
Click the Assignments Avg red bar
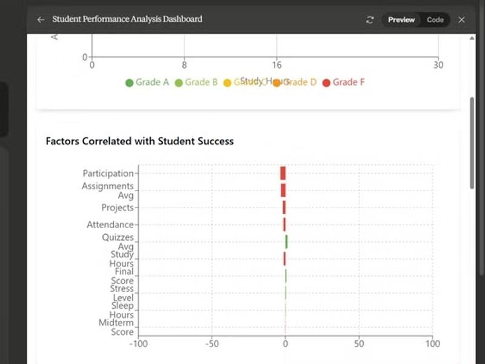coord(283,190)
